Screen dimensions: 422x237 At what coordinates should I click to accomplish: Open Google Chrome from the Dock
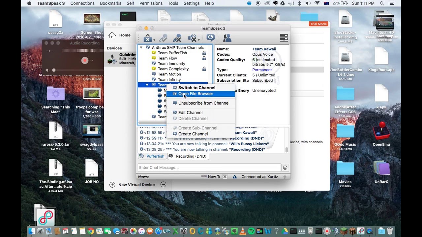coord(91,231)
